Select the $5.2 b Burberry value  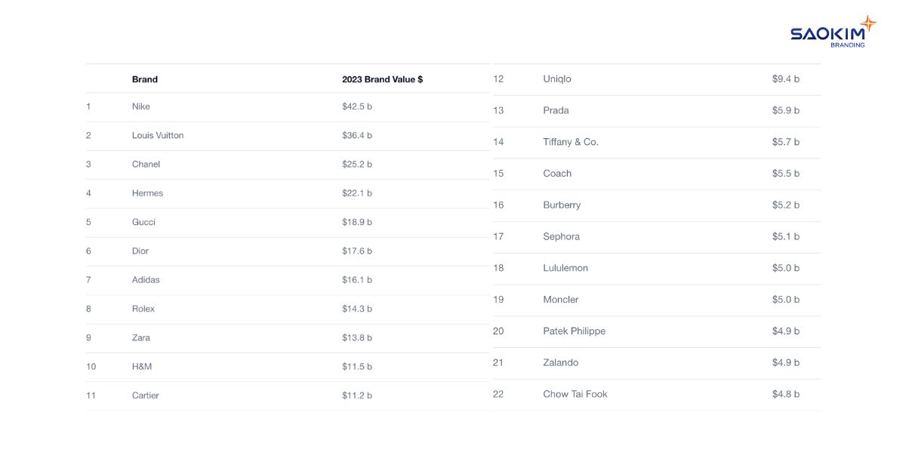(x=786, y=205)
